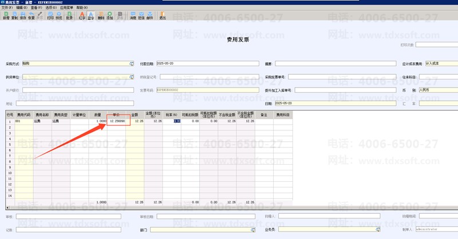Click the 复制 (copy) toolbar icon
Image resolution: width=458 pixels, height=239 pixels.
click(14, 16)
